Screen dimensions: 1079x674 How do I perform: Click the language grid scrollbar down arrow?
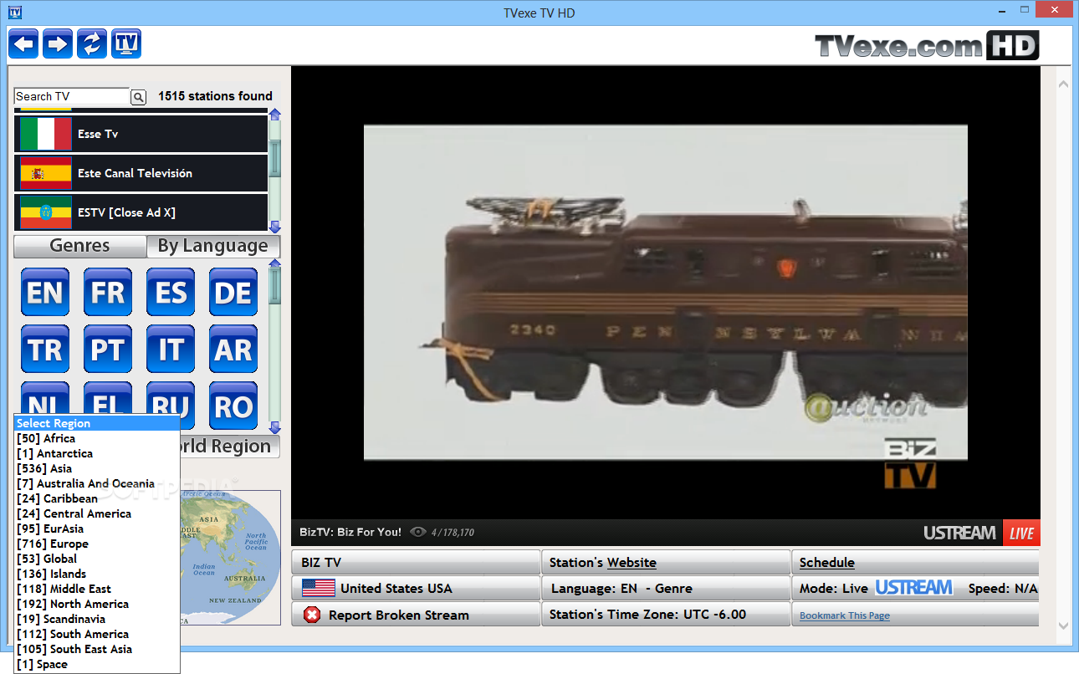[275, 427]
